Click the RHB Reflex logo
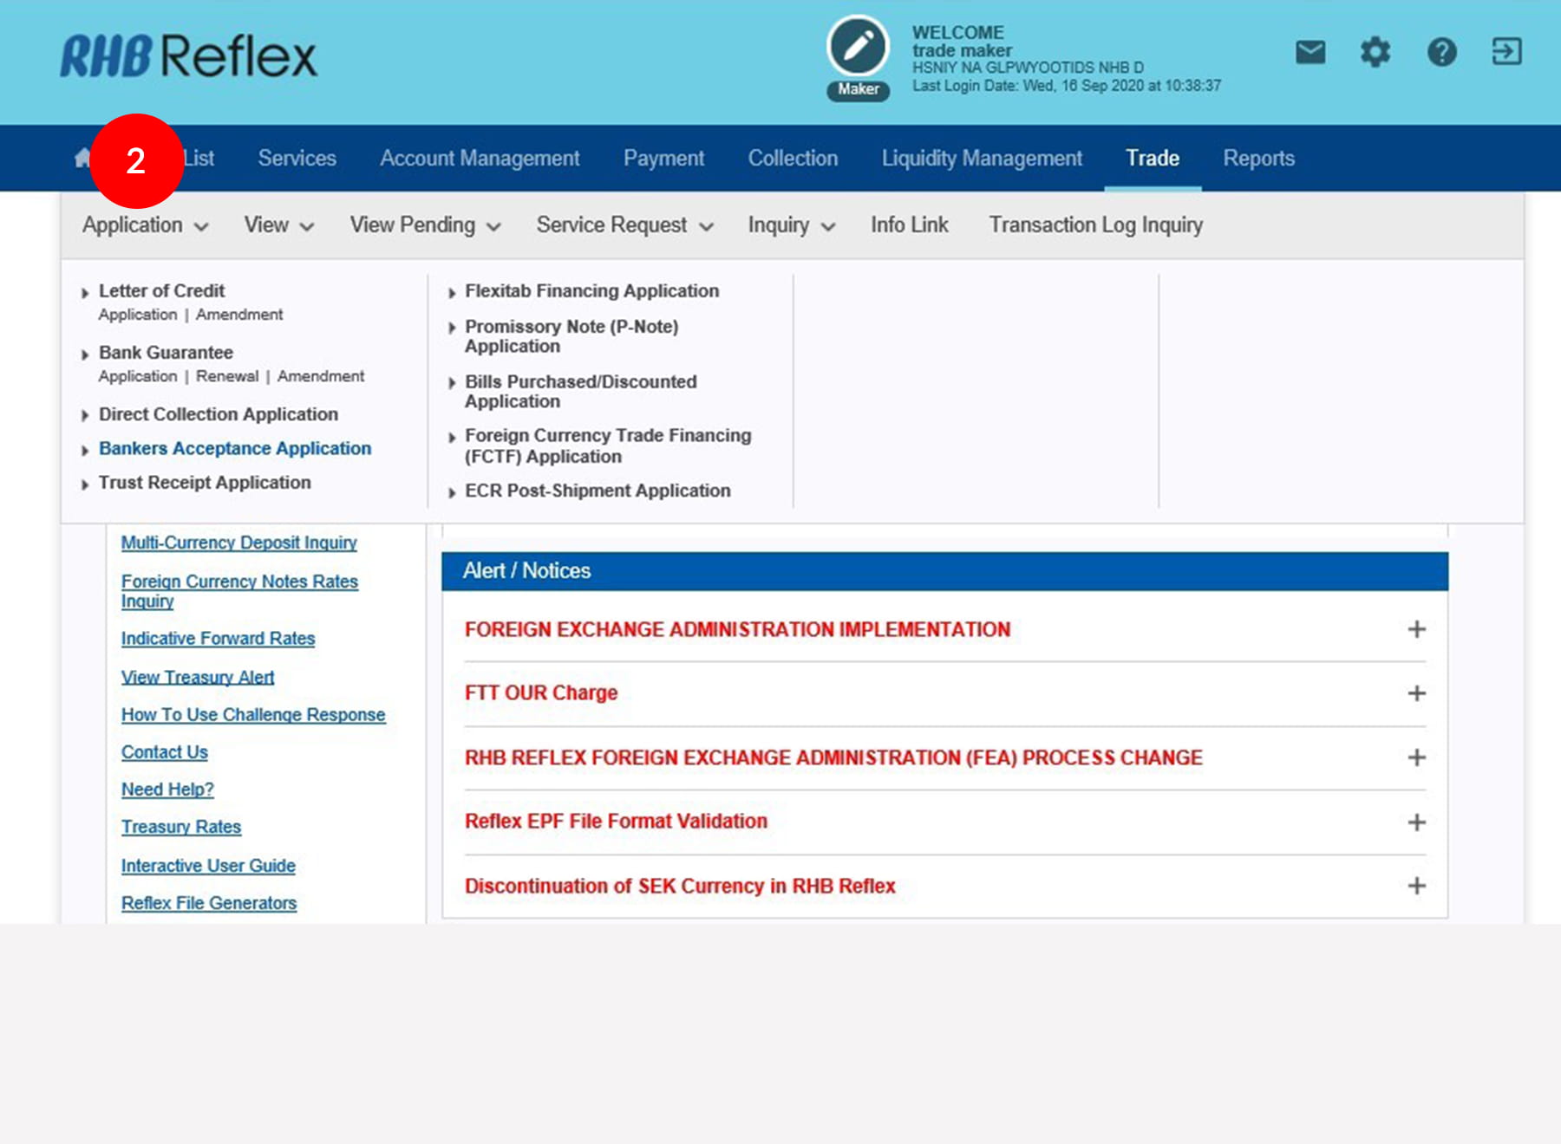Image resolution: width=1561 pixels, height=1144 pixels. click(188, 56)
